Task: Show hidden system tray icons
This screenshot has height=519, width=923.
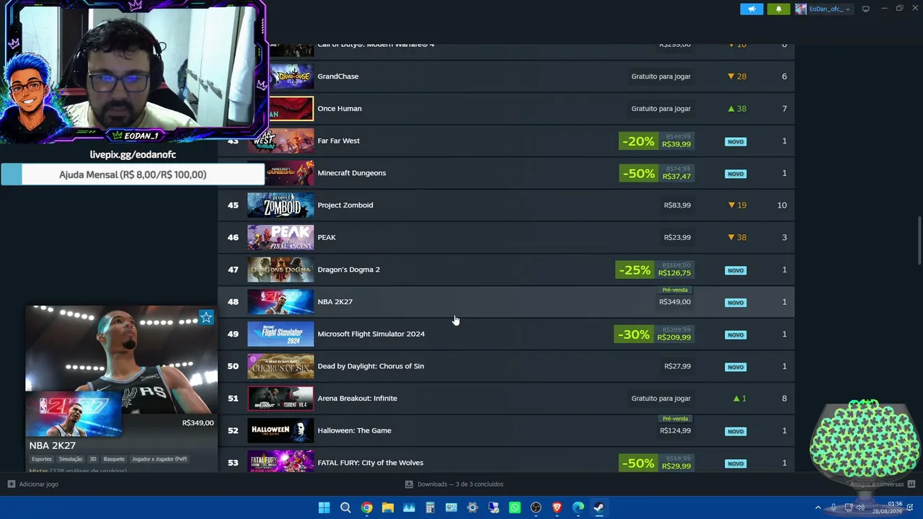Action: tap(818, 507)
